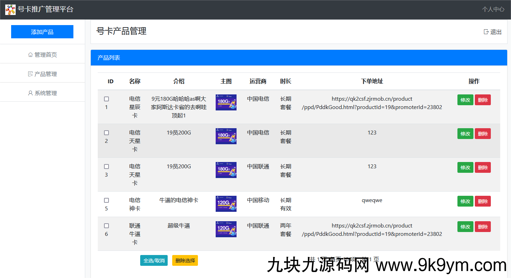Tick the checkbox for product ID 1
The height and width of the screenshot is (278, 511).
point(106,99)
